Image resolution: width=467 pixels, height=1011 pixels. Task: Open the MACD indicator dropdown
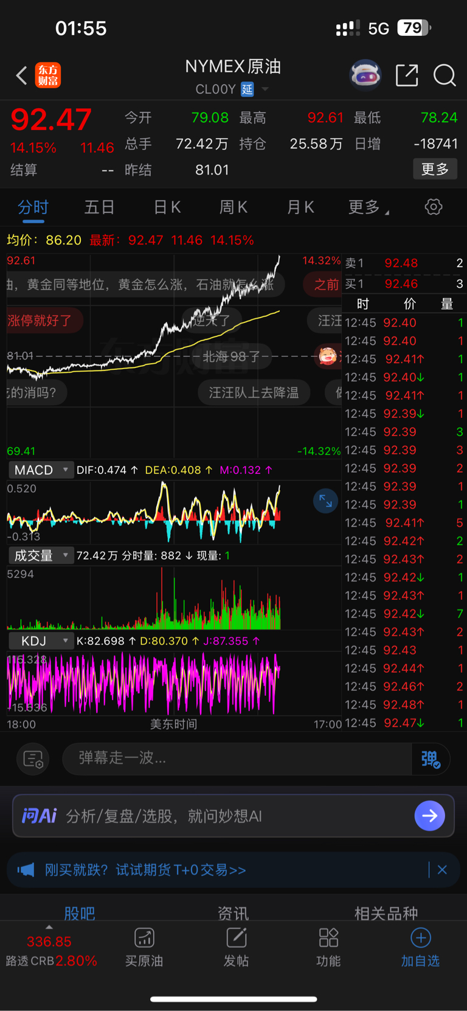coord(40,470)
